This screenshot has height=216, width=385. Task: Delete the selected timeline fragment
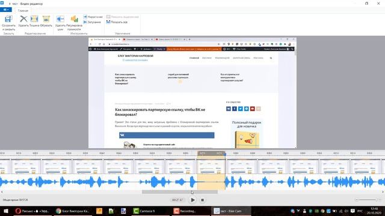click(x=23, y=21)
